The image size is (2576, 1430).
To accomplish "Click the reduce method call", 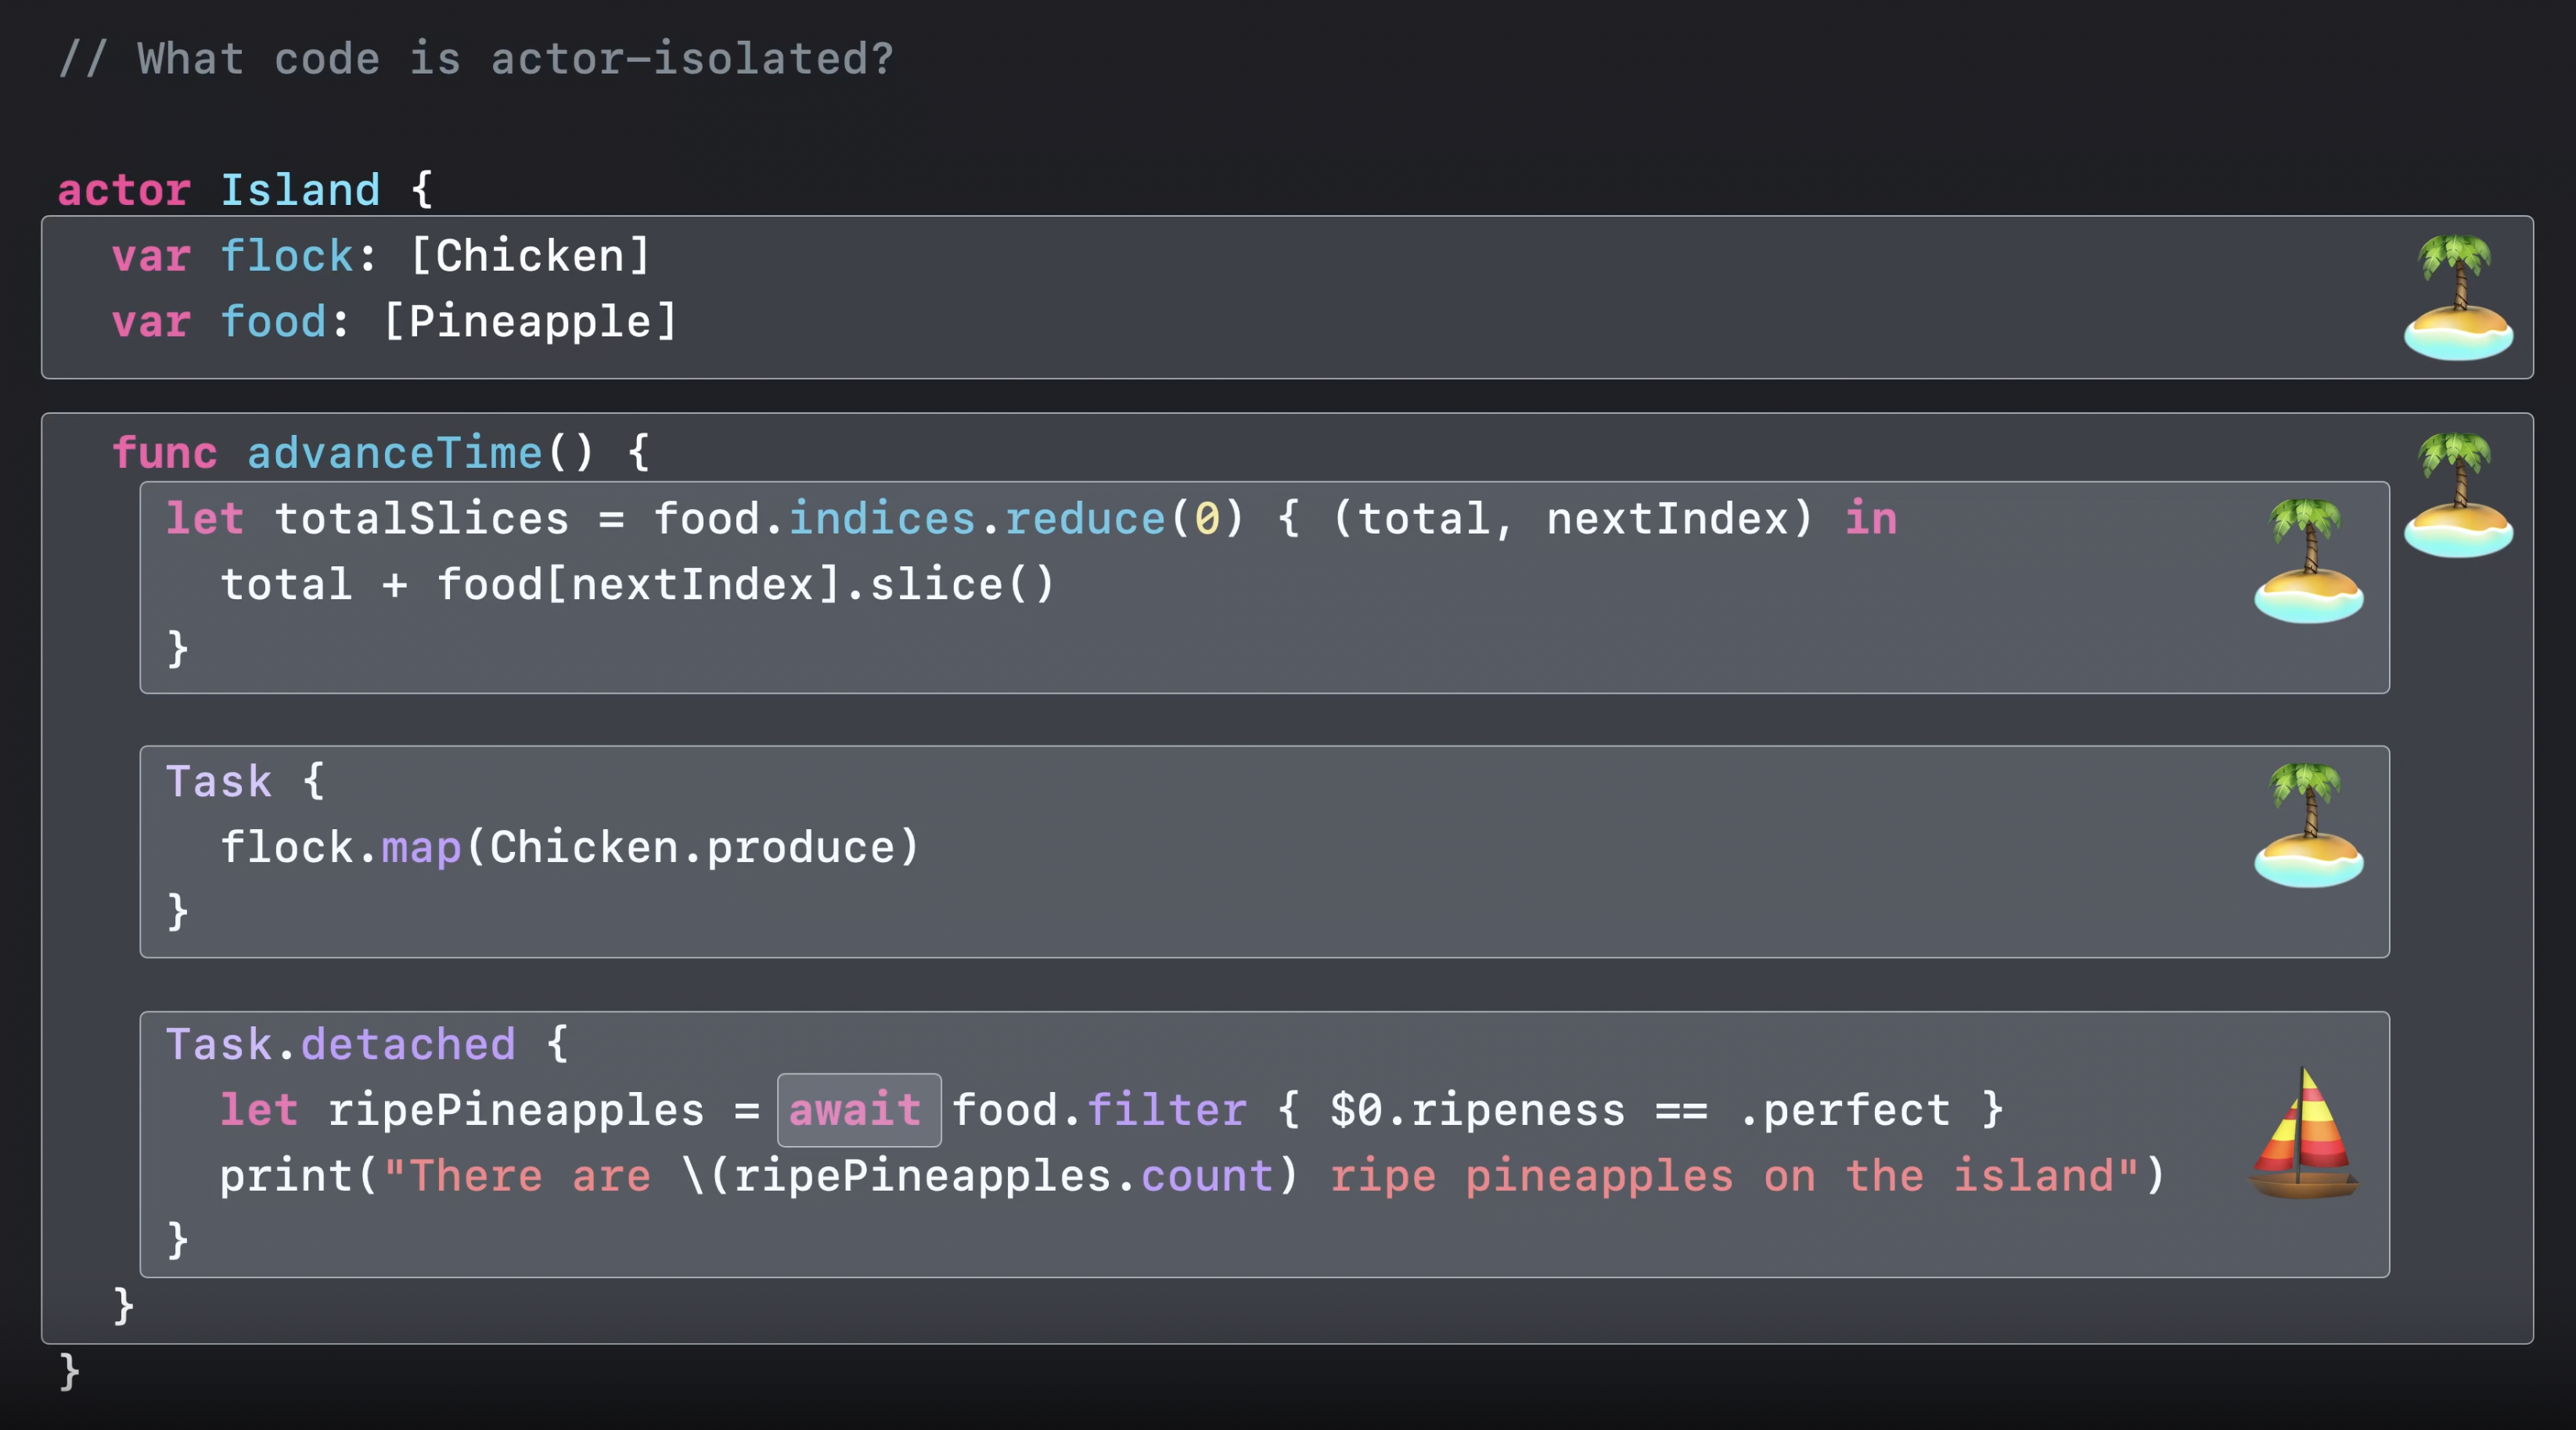I will (x=1085, y=519).
